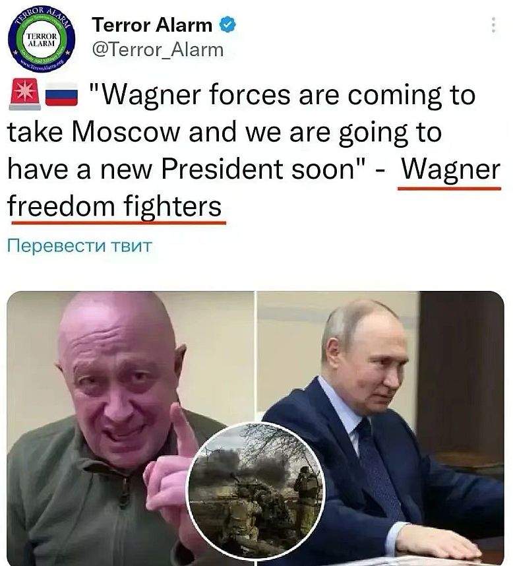The width and height of the screenshot is (513, 566).
Task: Click the word Moscow in the tweet
Action: tap(125, 131)
